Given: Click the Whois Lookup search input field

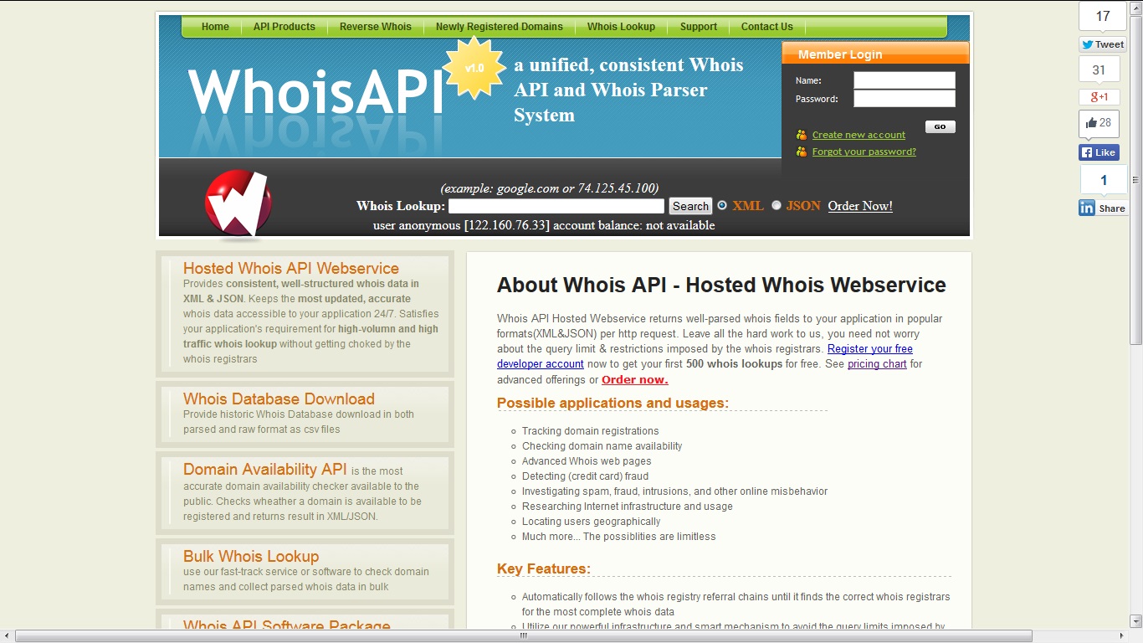Looking at the screenshot, I should 556,206.
